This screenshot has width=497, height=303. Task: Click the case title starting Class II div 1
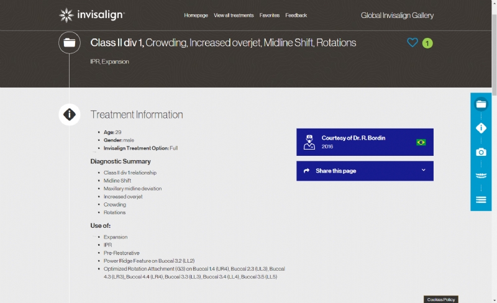[x=223, y=42]
